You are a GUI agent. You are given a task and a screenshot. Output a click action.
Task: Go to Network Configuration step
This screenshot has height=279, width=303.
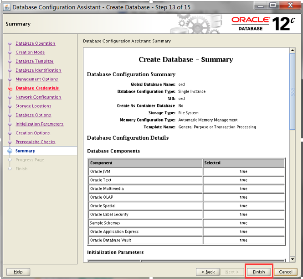pyautogui.click(x=38, y=97)
